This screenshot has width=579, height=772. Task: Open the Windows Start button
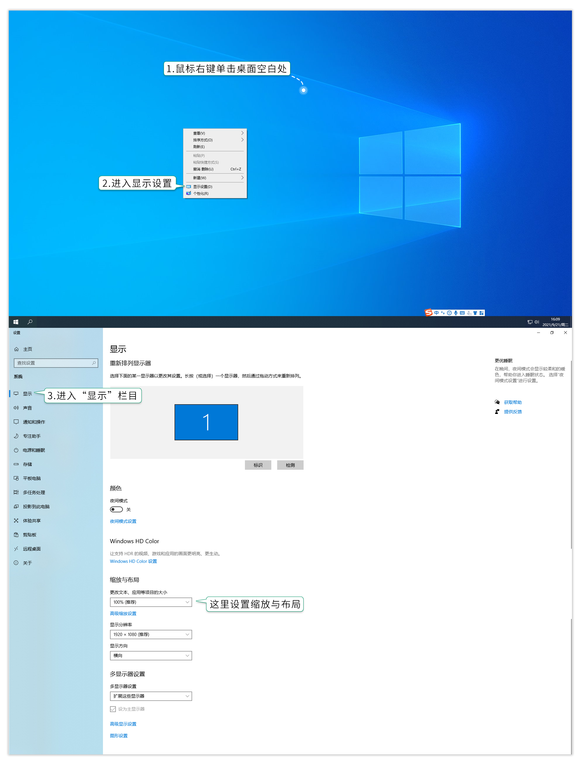16,322
